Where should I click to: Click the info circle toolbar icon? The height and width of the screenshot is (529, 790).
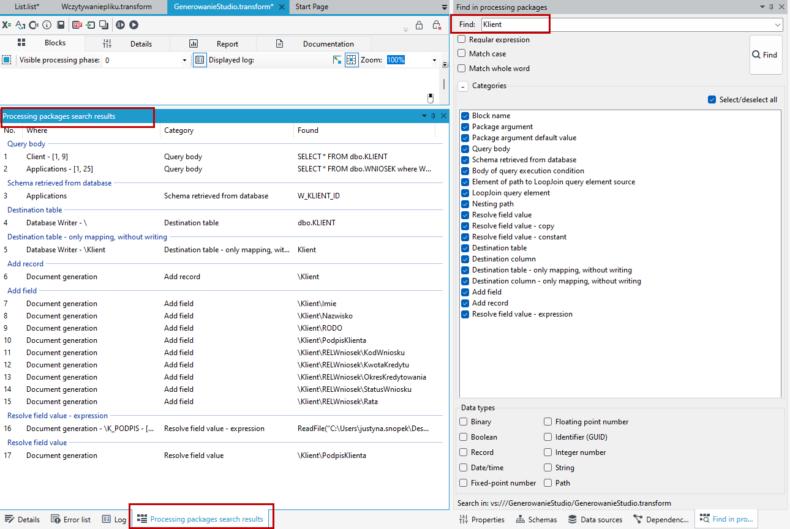pos(47,25)
